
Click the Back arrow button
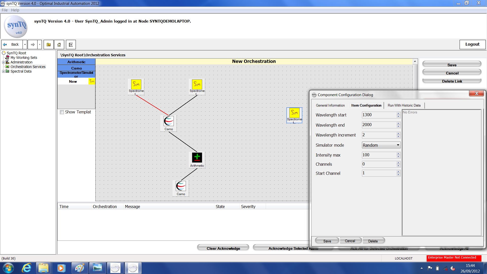click(x=12, y=44)
